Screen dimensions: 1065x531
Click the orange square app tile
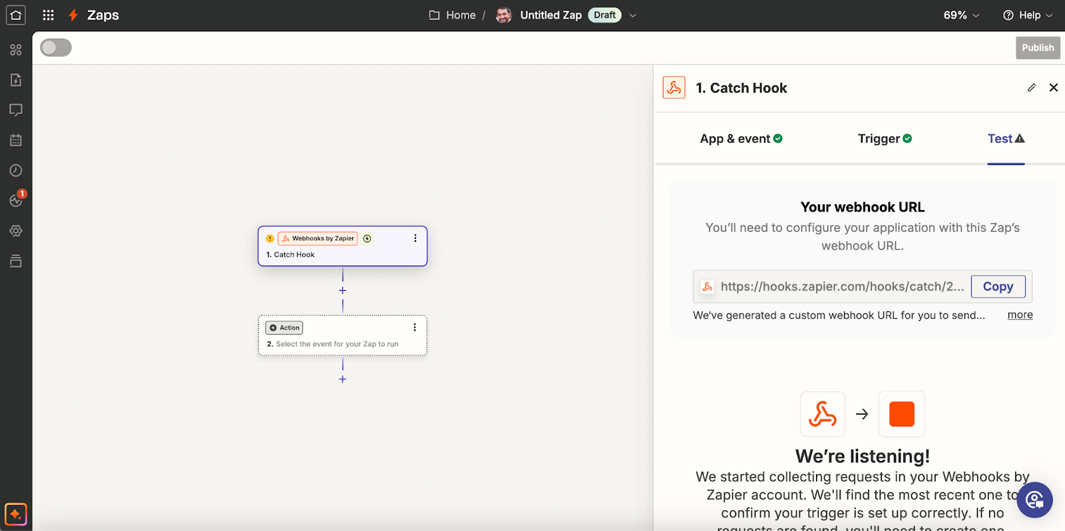coord(902,414)
